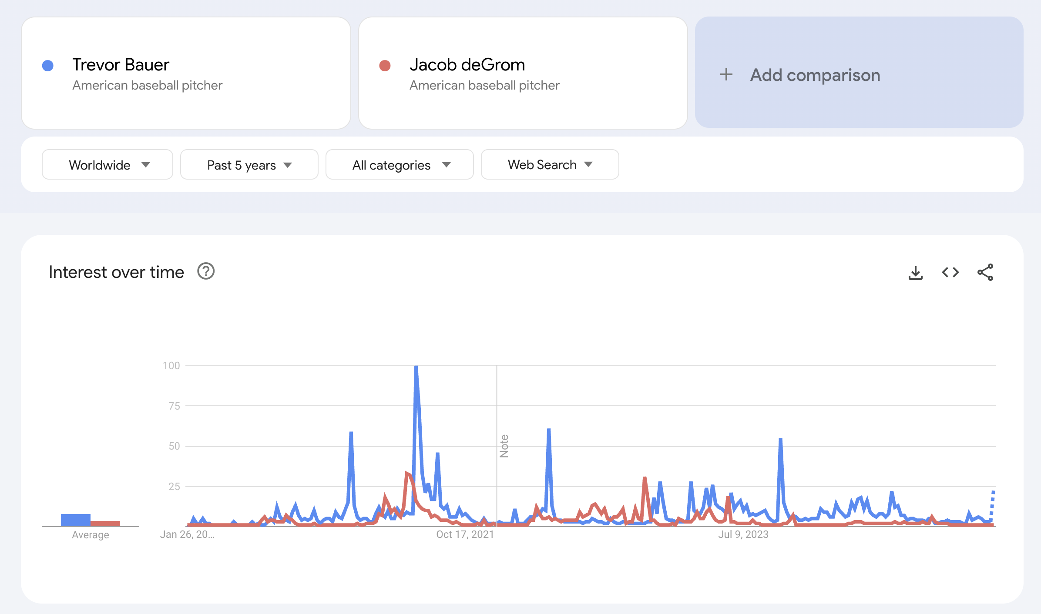Open the Interest over time help icon
Screen dimensions: 1041x614
206,272
